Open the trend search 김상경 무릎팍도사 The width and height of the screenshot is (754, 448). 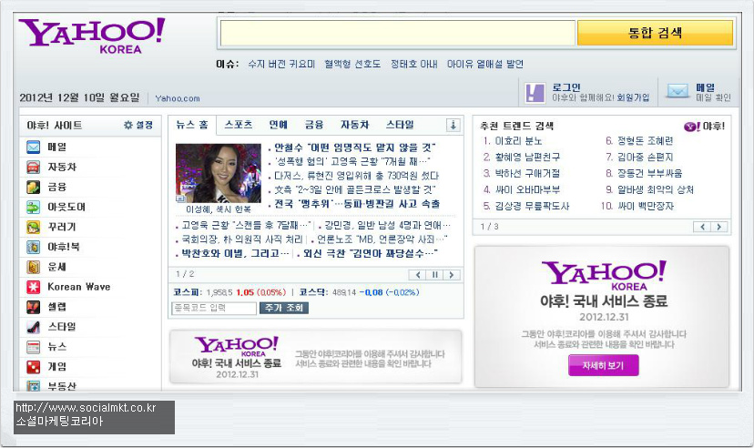(533, 206)
